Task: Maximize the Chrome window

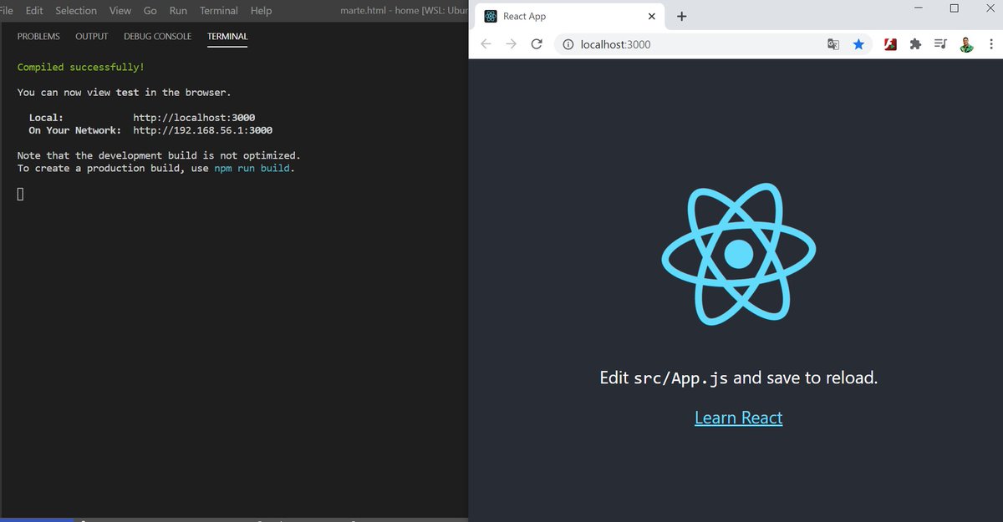Action: [955, 8]
